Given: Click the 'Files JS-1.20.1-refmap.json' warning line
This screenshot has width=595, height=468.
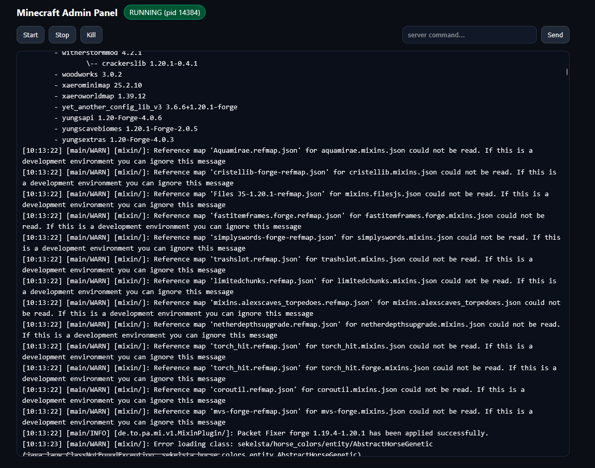Looking at the screenshot, I should 285,199.
